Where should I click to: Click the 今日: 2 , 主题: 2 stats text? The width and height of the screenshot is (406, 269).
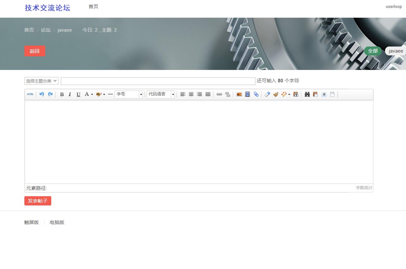tap(100, 30)
